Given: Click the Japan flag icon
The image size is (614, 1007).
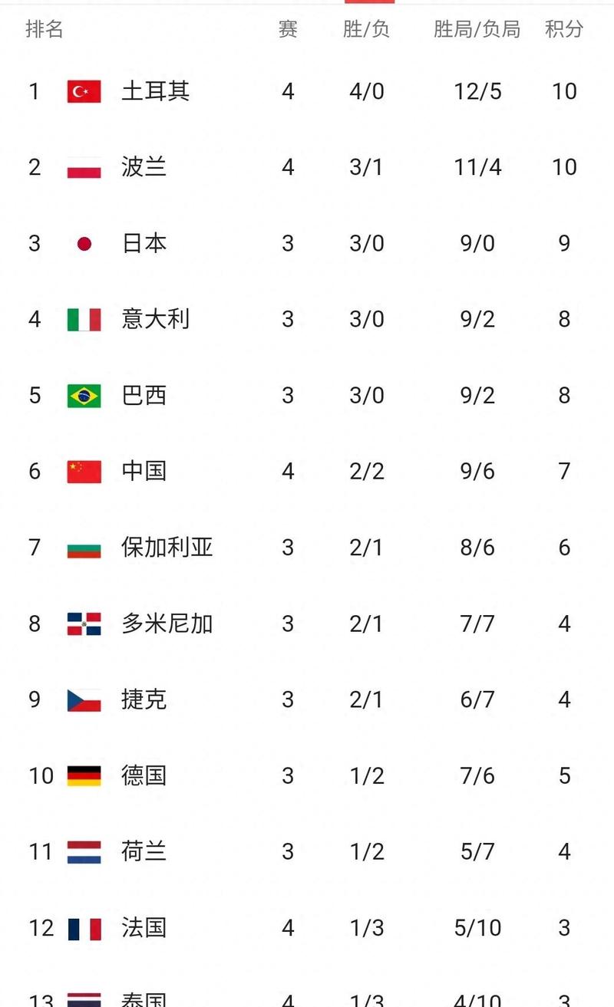Looking at the screenshot, I should tap(84, 244).
